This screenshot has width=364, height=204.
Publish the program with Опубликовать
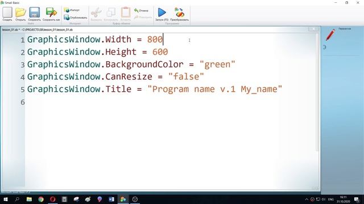pyautogui.click(x=76, y=18)
